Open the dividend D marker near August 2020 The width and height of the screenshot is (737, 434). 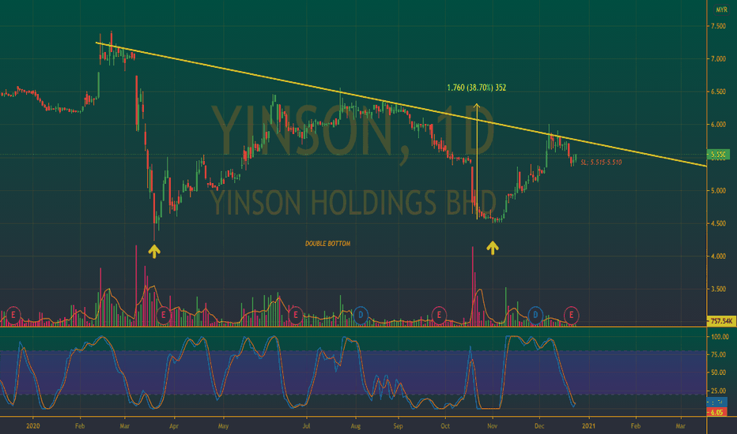click(x=361, y=315)
